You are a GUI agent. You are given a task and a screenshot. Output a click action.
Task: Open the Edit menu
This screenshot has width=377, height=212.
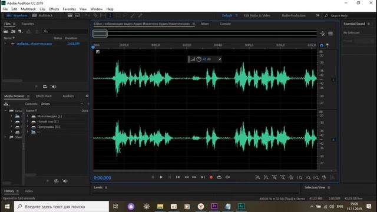[x=14, y=9]
